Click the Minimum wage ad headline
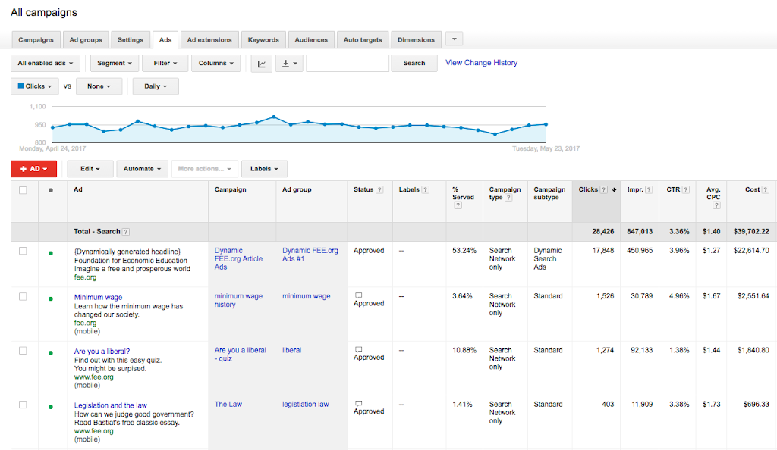Viewport: 777px width, 450px height. click(x=98, y=297)
